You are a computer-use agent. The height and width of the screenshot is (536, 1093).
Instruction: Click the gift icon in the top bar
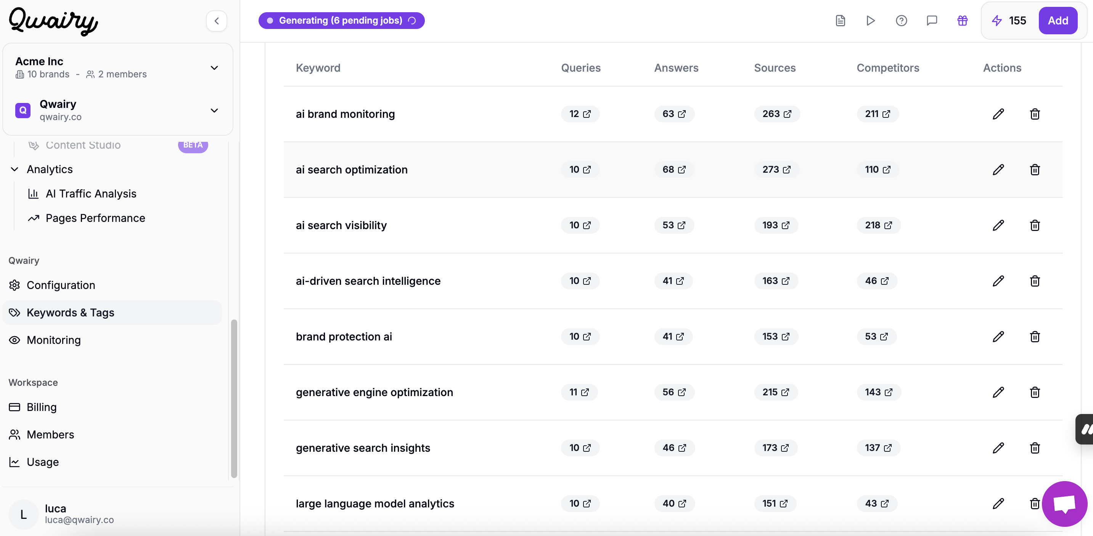962,20
